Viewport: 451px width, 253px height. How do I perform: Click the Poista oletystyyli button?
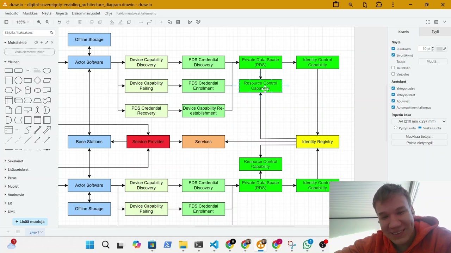(x=419, y=143)
